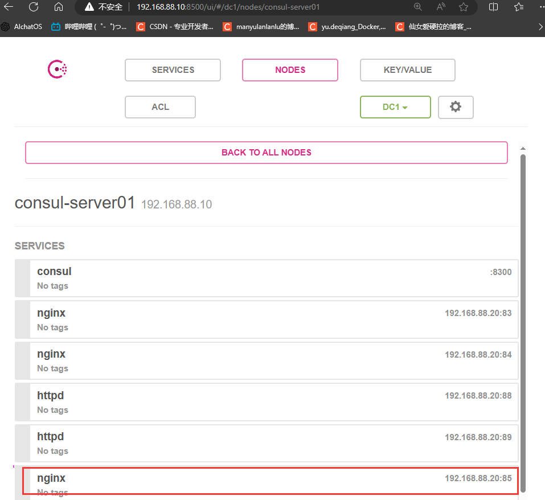Click BACK TO ALL NODES button

tap(266, 153)
